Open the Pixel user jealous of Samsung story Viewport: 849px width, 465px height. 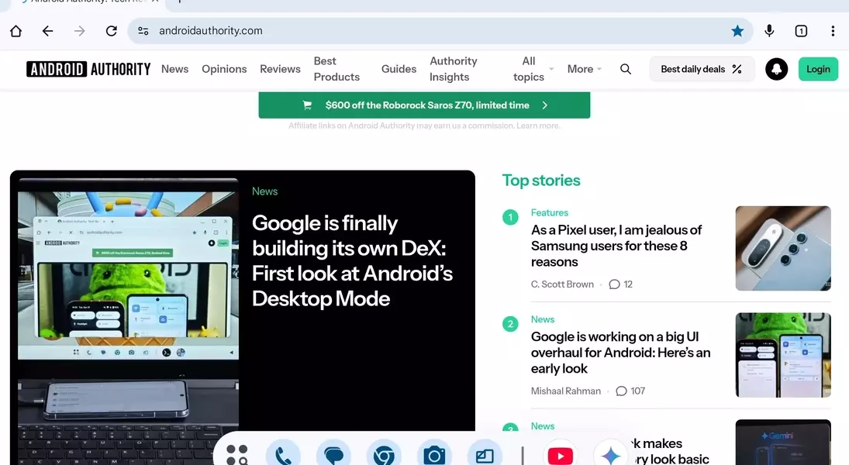(x=616, y=246)
